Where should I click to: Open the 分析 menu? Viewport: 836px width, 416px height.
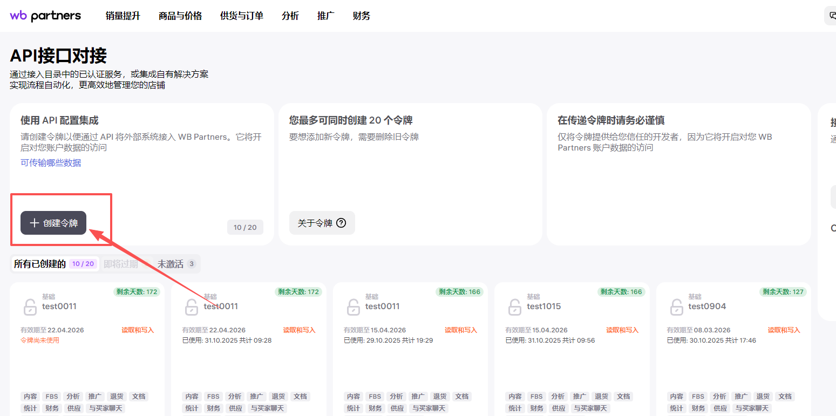tap(290, 16)
